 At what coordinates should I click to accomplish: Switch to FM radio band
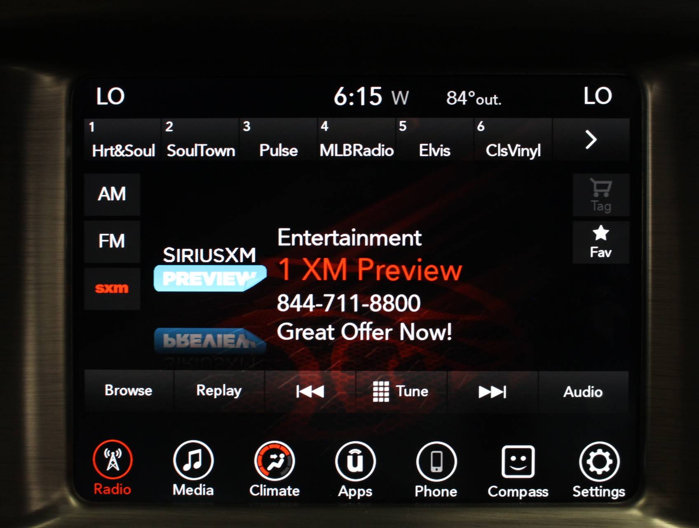pos(112,241)
